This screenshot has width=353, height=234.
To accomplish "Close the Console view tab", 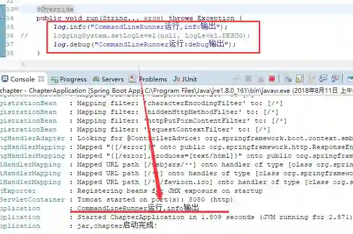I will coord(41,79).
